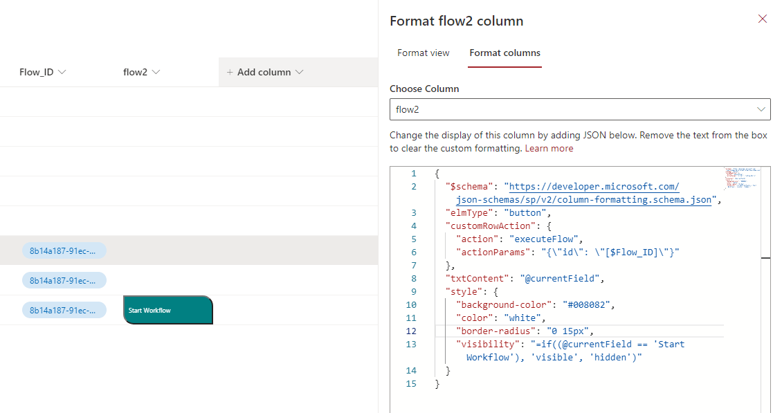Click the "executeFlow" value on line 5
Screen dimensions: 782x413
pos(545,239)
